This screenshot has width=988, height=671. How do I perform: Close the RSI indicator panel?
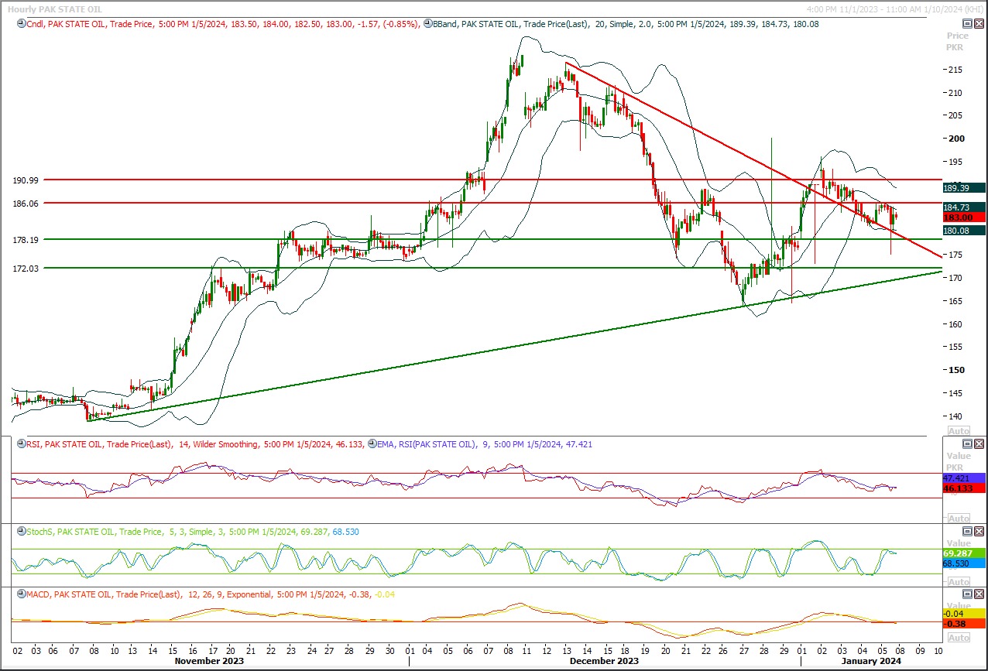point(979,444)
